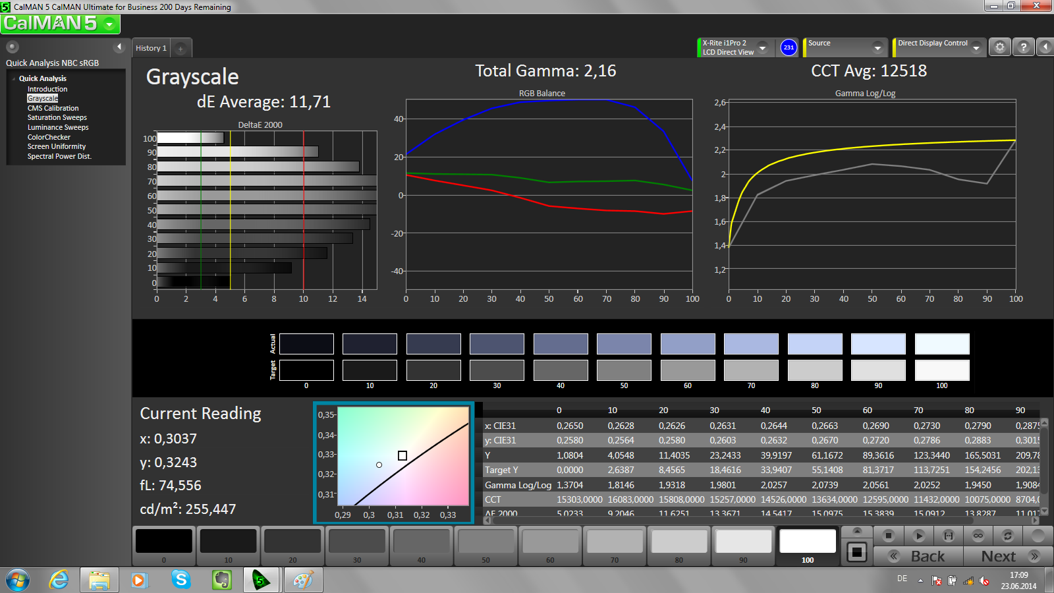Open settings gear in top toolbar

coord(1000,47)
